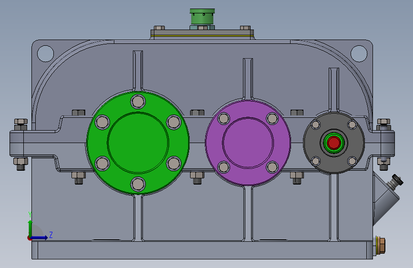Pick the red shaft end face
This screenshot has width=413, height=268.
point(334,143)
